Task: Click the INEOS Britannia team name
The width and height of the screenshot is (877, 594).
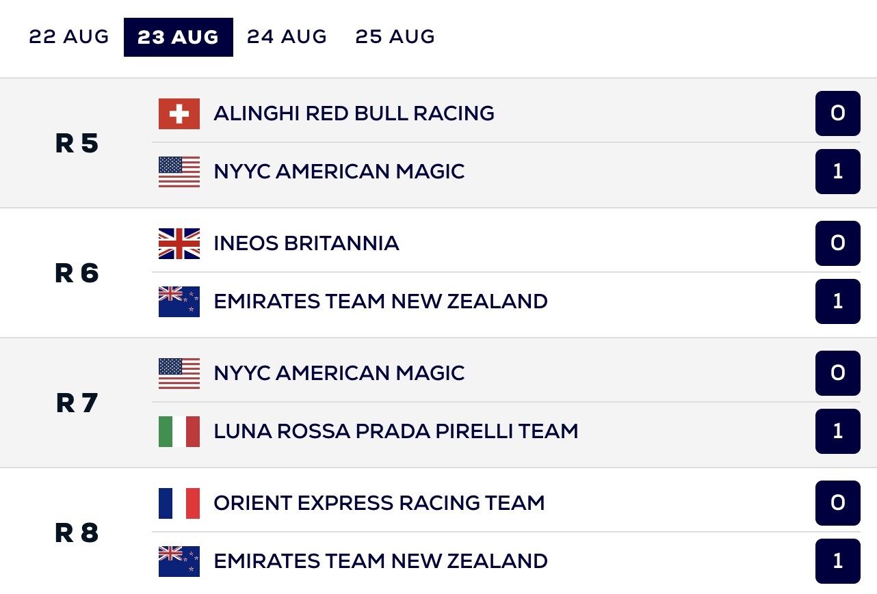Action: (306, 243)
